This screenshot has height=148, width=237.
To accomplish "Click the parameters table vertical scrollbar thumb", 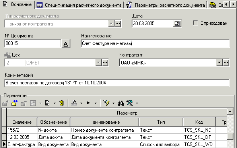I will click(x=230, y=137).
